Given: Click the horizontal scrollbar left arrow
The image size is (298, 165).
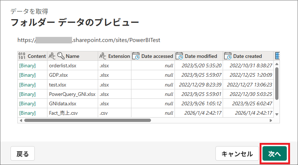Looking at the screenshot, I should click(21, 120).
